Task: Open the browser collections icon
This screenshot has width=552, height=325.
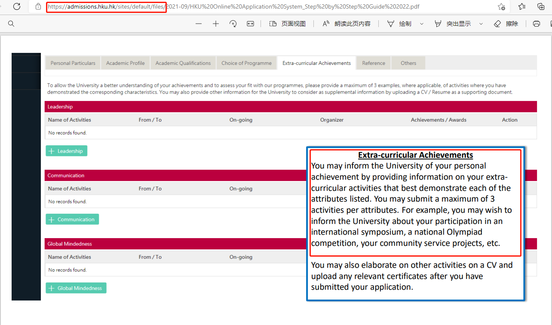Action: click(x=541, y=6)
